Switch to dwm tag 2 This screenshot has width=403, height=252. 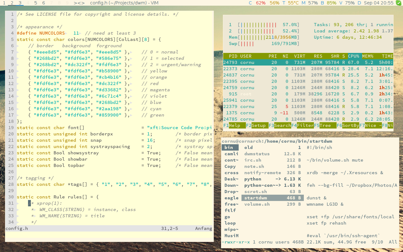pyautogui.click(x=12, y=3)
